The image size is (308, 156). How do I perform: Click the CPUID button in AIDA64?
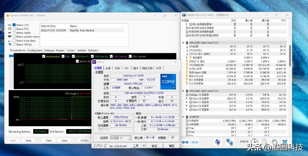85,140
